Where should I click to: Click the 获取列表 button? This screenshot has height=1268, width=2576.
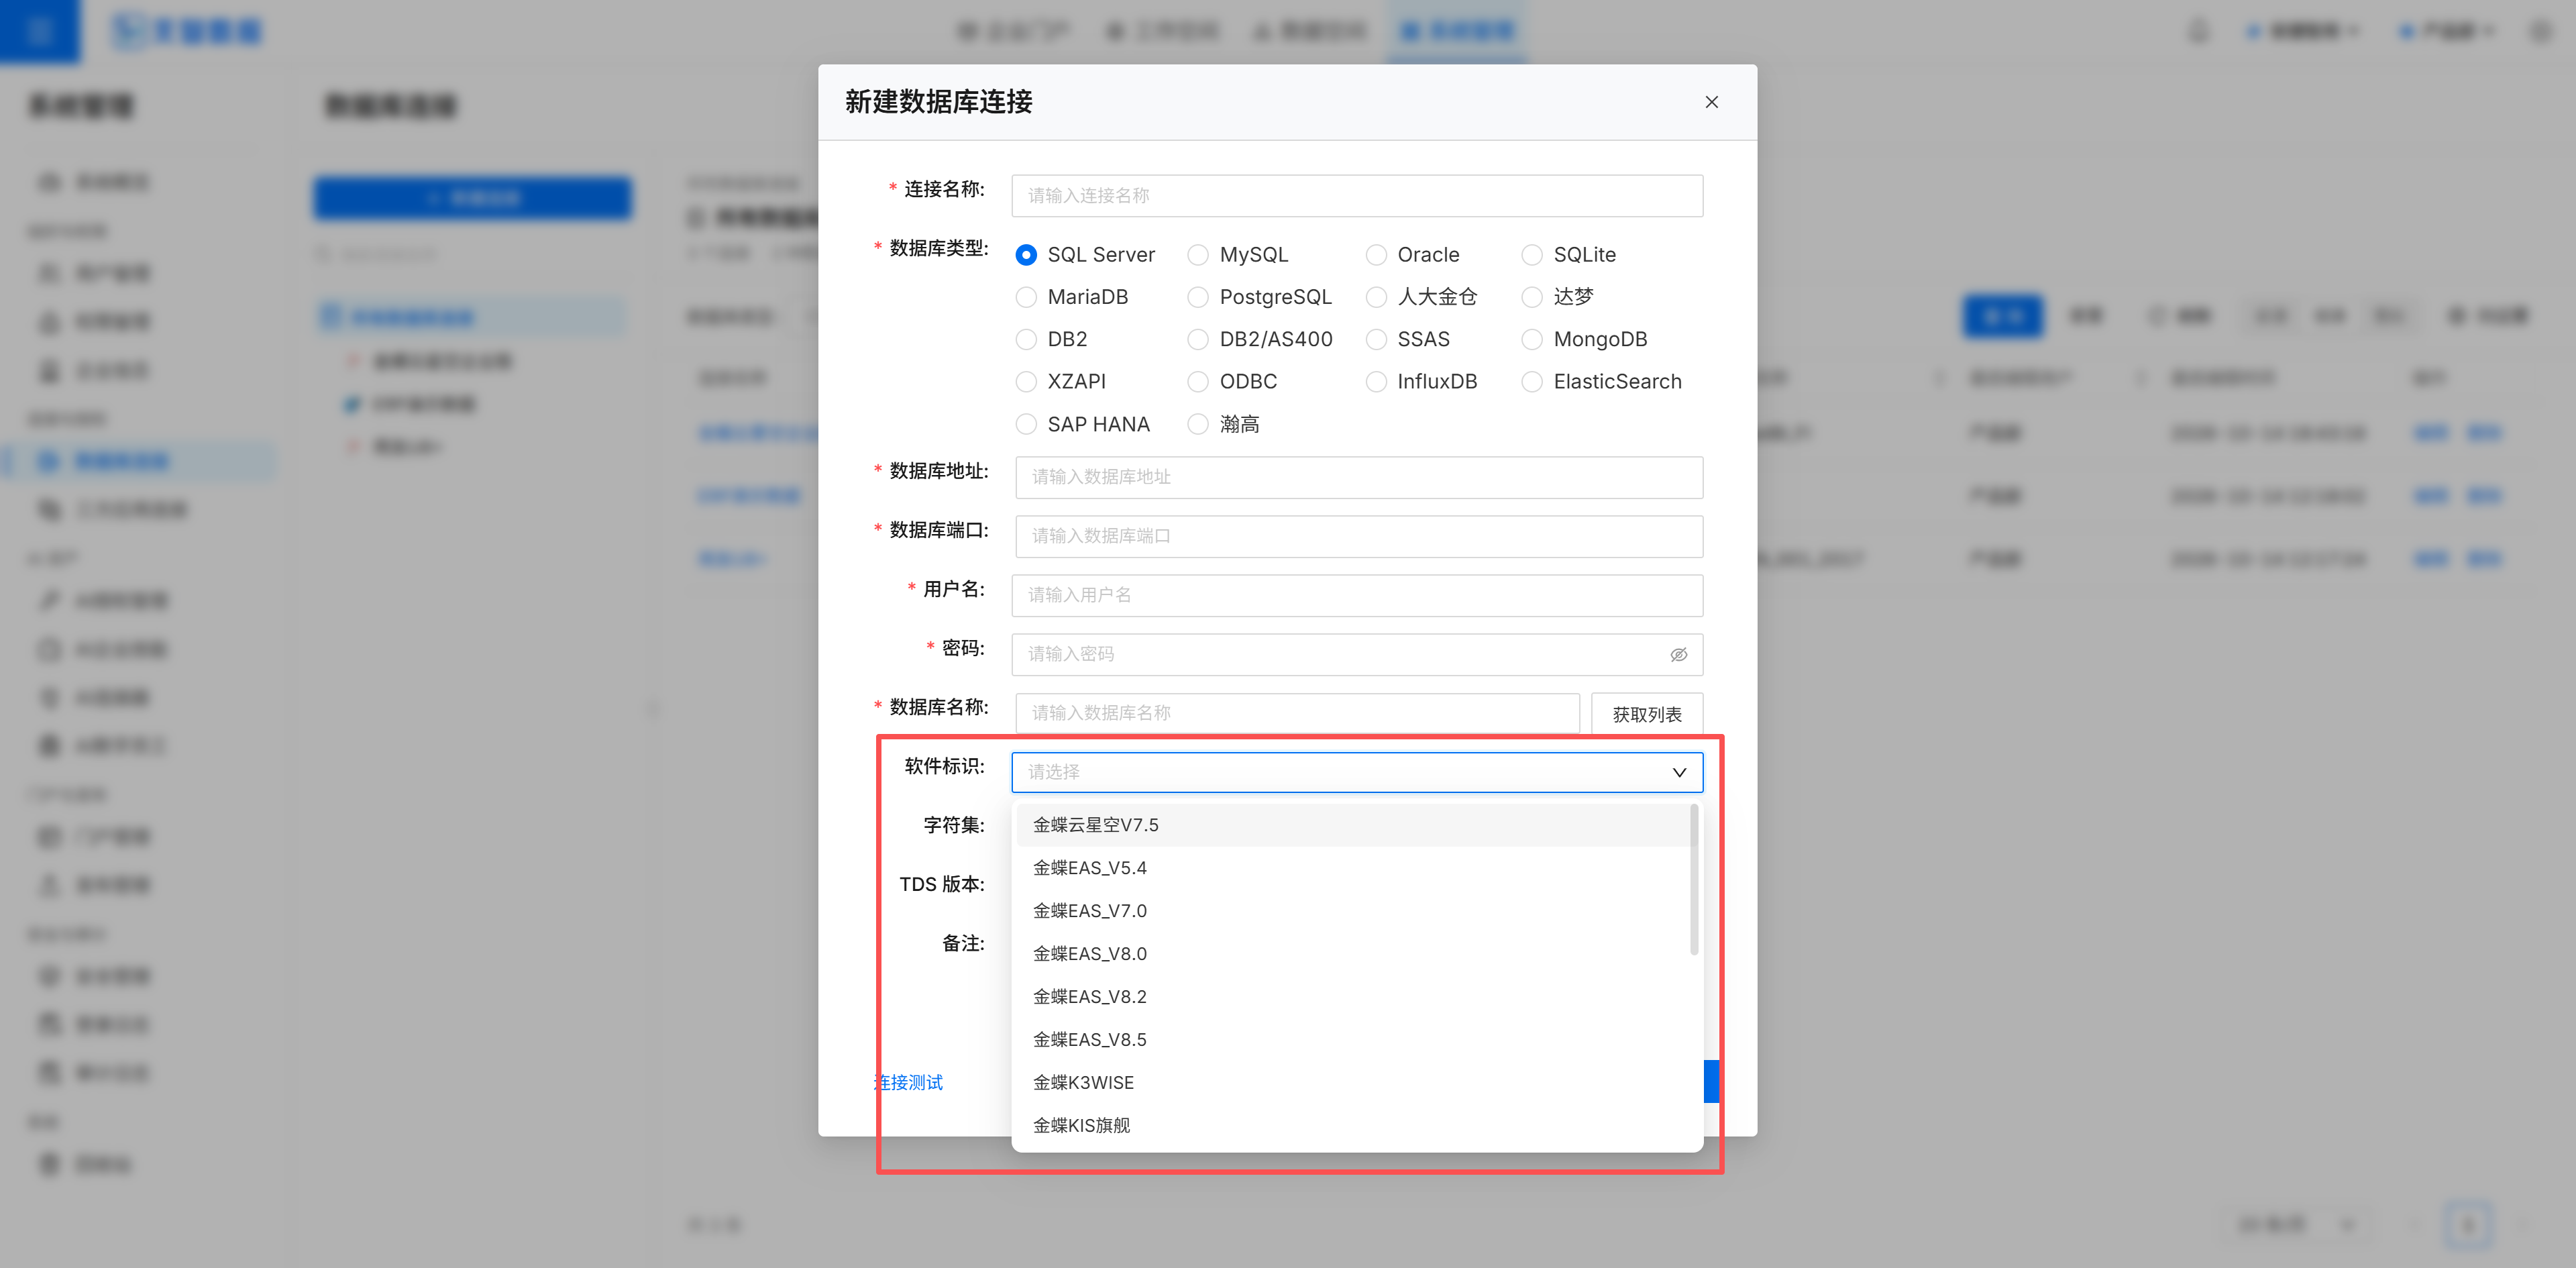1646,714
